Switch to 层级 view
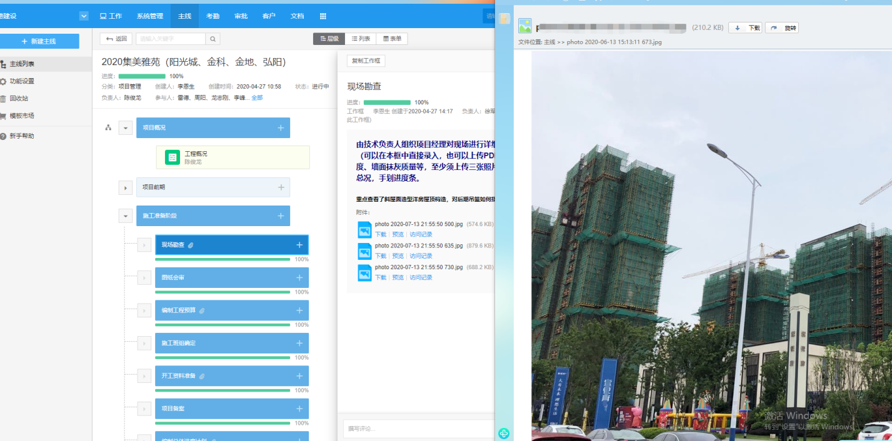 point(329,39)
